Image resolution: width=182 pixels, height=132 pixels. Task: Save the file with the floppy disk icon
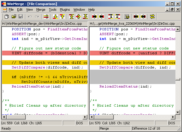pyautogui.click(x=21, y=17)
